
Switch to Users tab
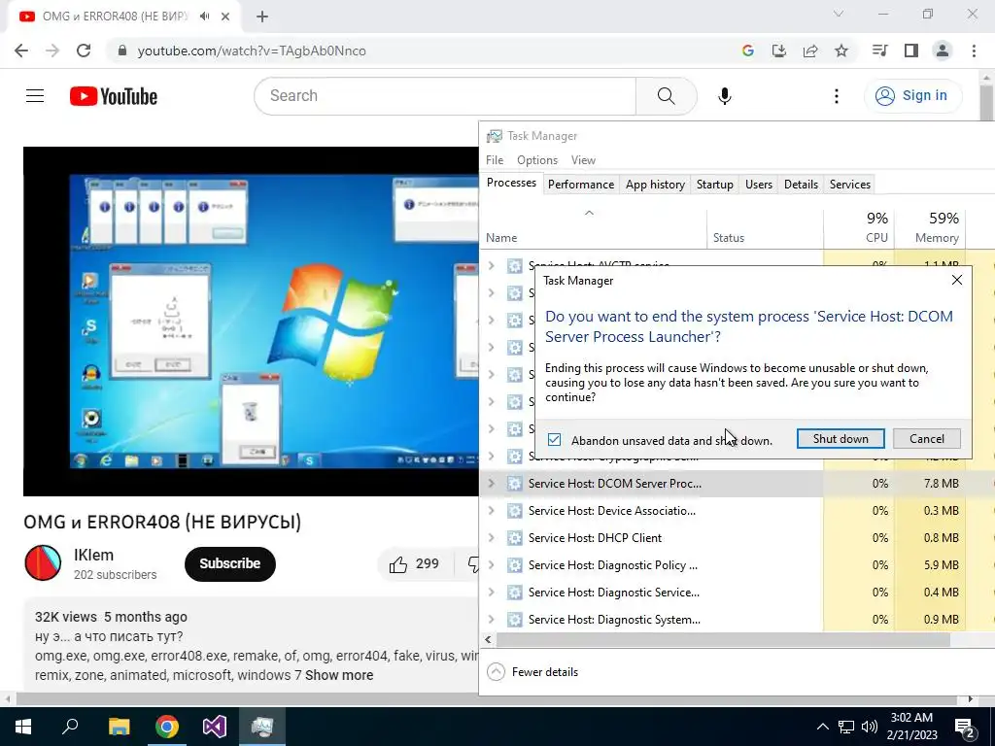tap(758, 184)
